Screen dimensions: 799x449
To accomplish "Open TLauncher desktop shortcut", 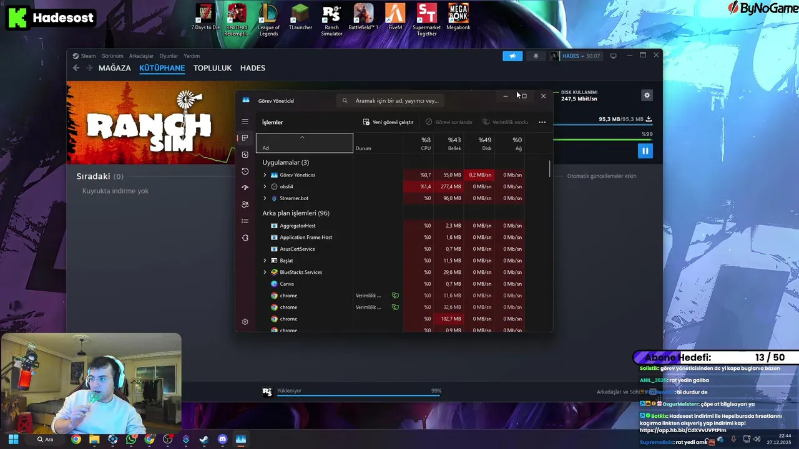I will click(x=300, y=17).
